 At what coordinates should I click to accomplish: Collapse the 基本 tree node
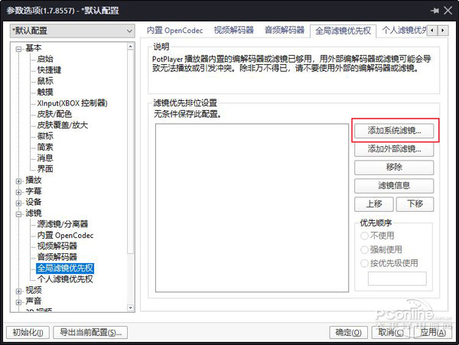[18, 48]
